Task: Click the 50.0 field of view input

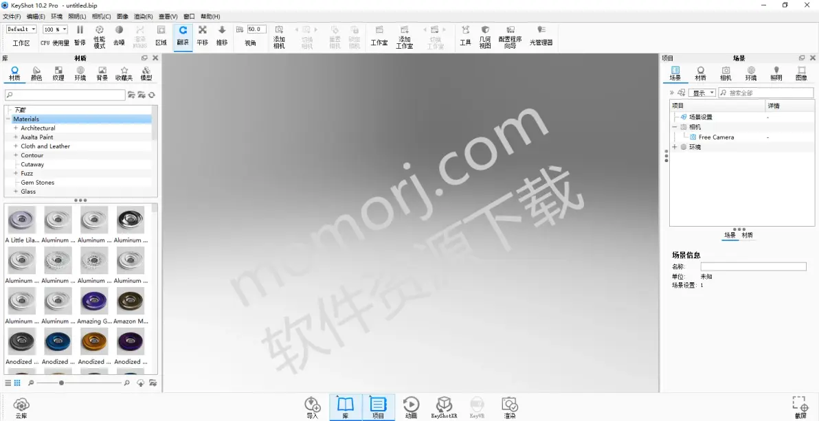Action: 256,30
